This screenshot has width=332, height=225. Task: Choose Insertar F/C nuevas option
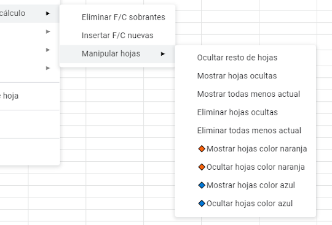tap(117, 36)
